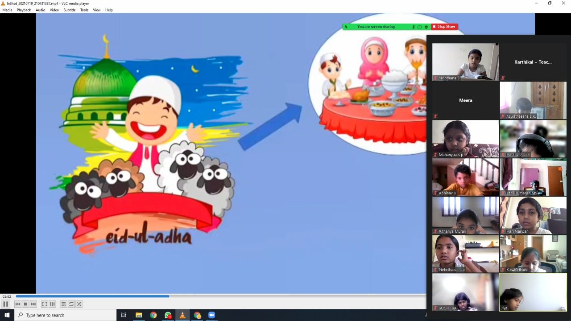Screen dimensions: 571x321
Task: Select the VLC cone taskbar icon
Action: 182,315
